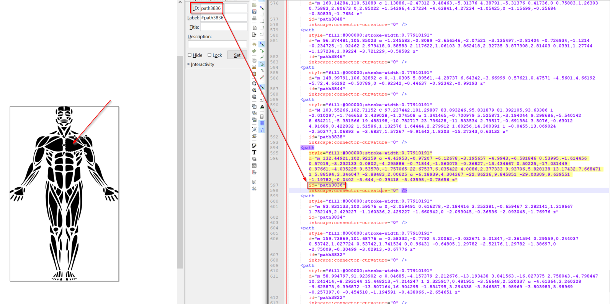Redo the last undone action
This screenshot has height=304, width=610.
254,51
